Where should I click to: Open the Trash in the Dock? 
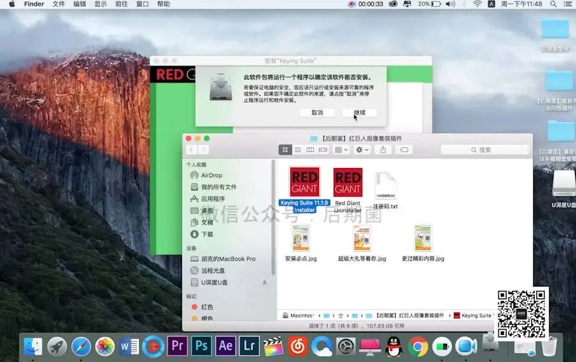point(549,346)
